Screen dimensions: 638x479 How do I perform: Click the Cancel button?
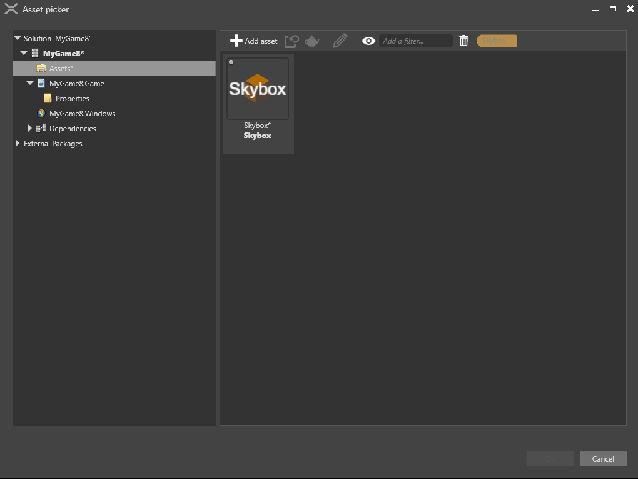(x=602, y=458)
